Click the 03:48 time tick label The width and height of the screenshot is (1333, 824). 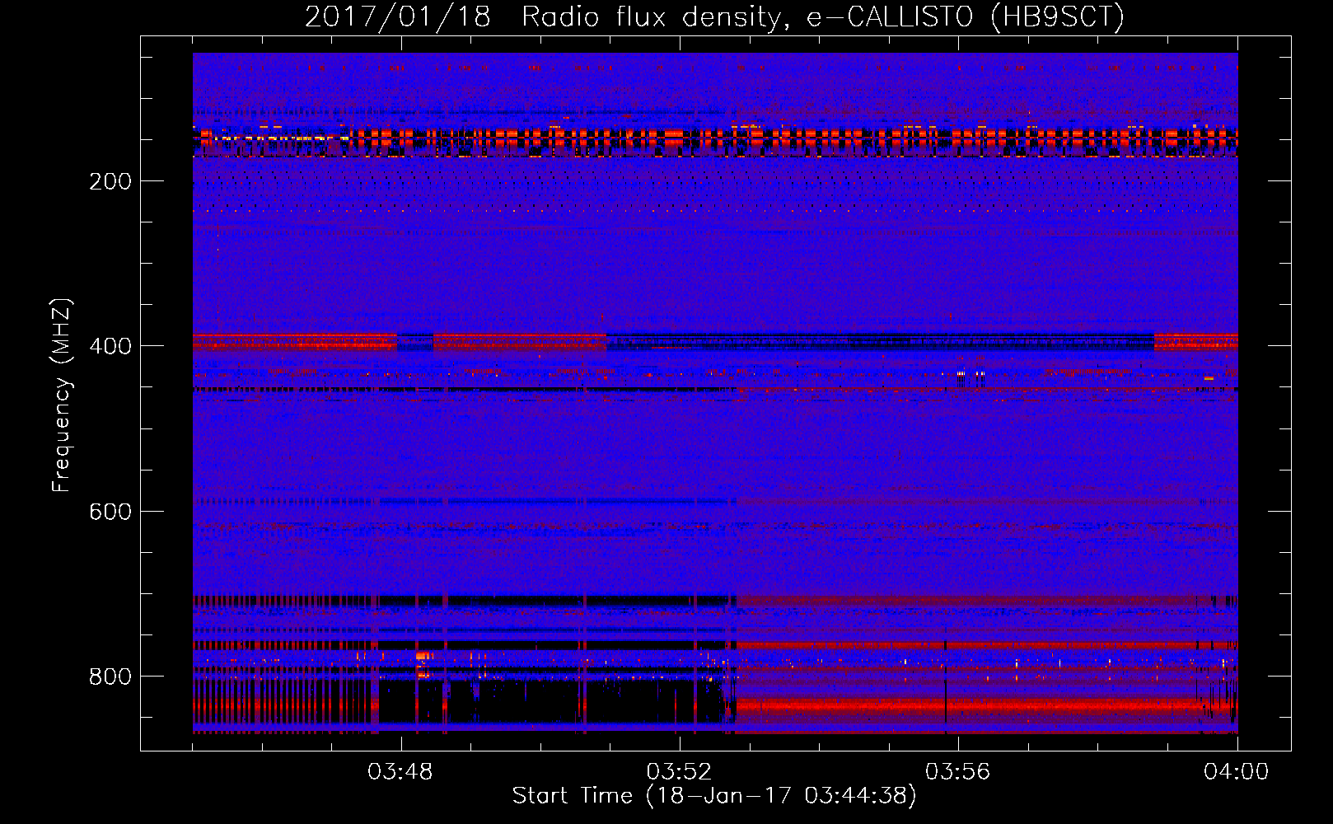[x=400, y=772]
